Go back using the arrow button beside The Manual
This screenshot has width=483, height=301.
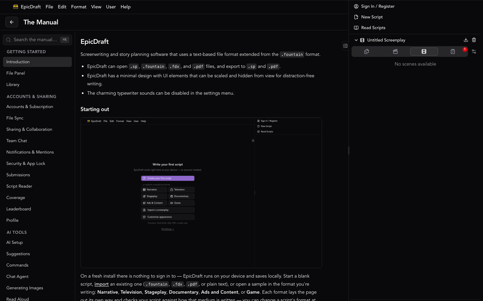(12, 22)
